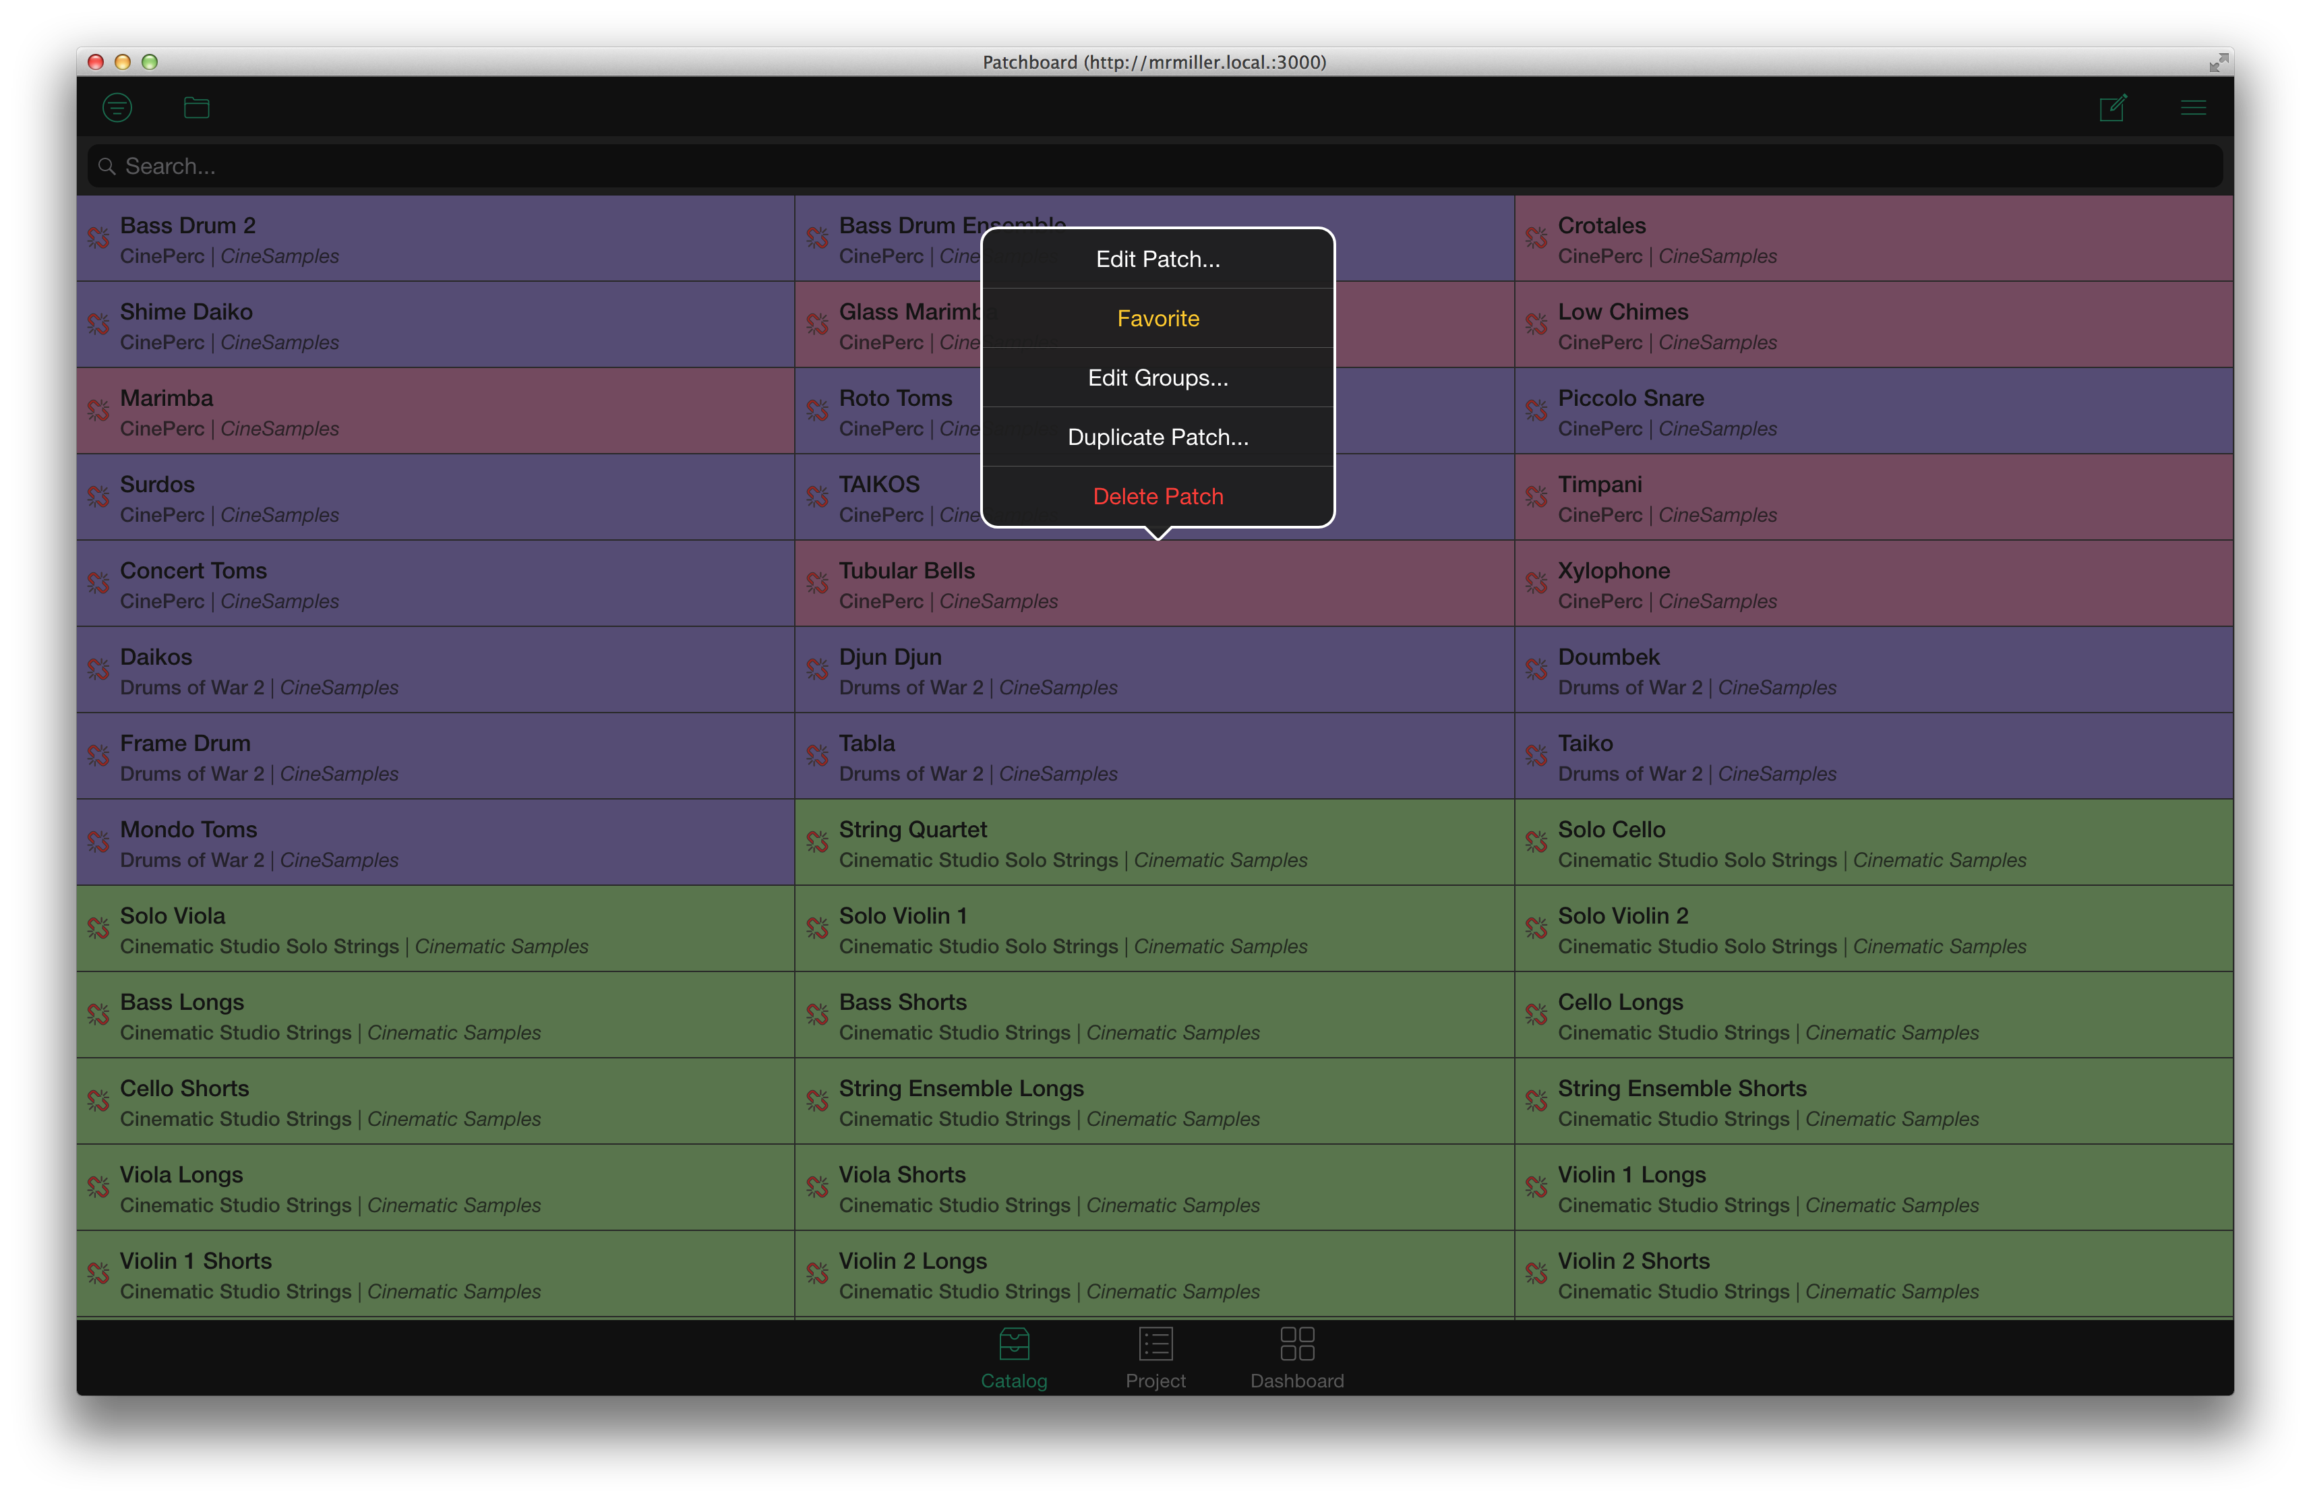Viewport: 2311px width, 1502px height.
Task: Toggle Favorite for the selected patch
Action: click(1158, 318)
